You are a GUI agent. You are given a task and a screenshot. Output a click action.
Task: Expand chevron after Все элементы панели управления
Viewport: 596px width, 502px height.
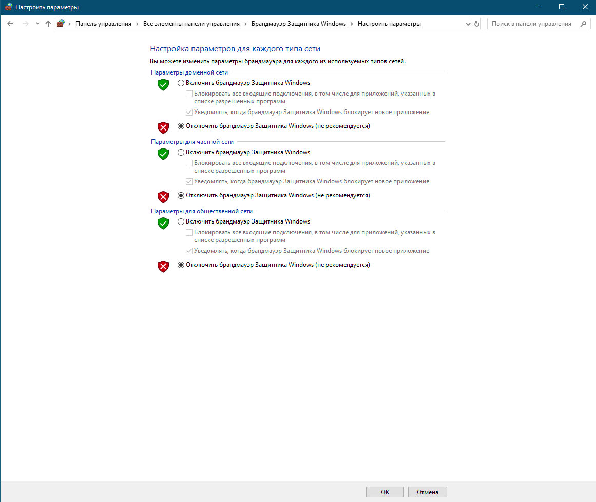(x=245, y=24)
